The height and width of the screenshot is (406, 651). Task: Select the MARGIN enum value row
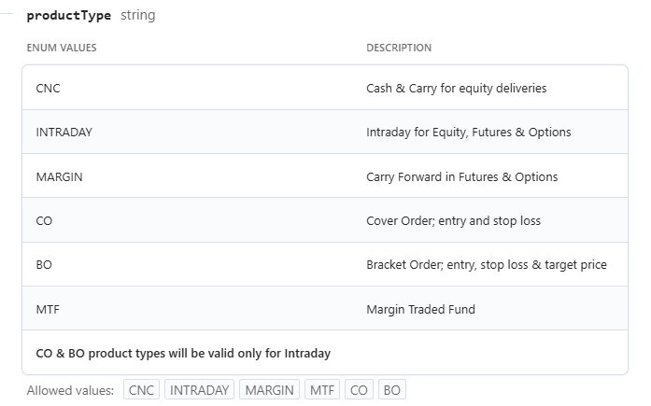(325, 176)
